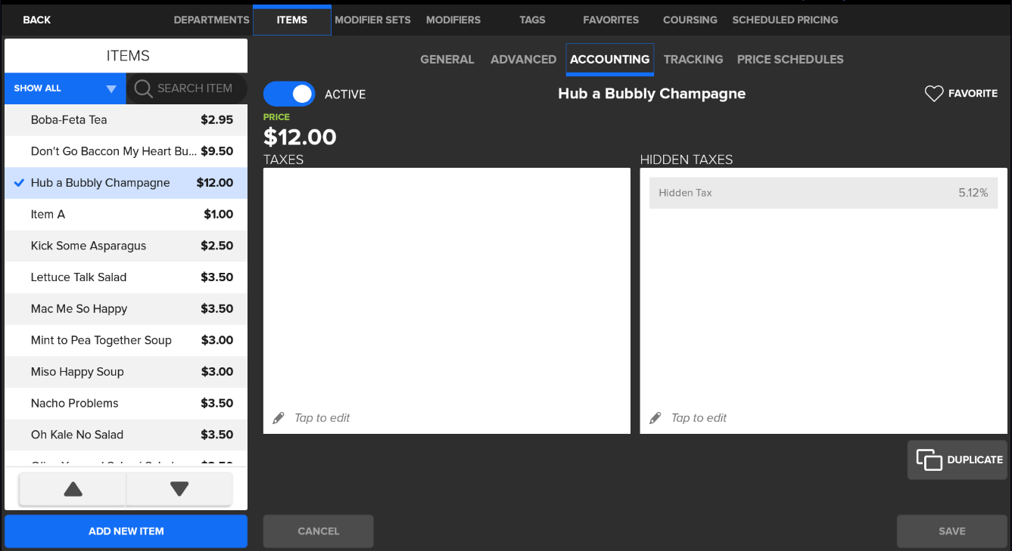Screen dimensions: 1012x551
Task: Switch to the GENERAL tab
Action: click(447, 59)
